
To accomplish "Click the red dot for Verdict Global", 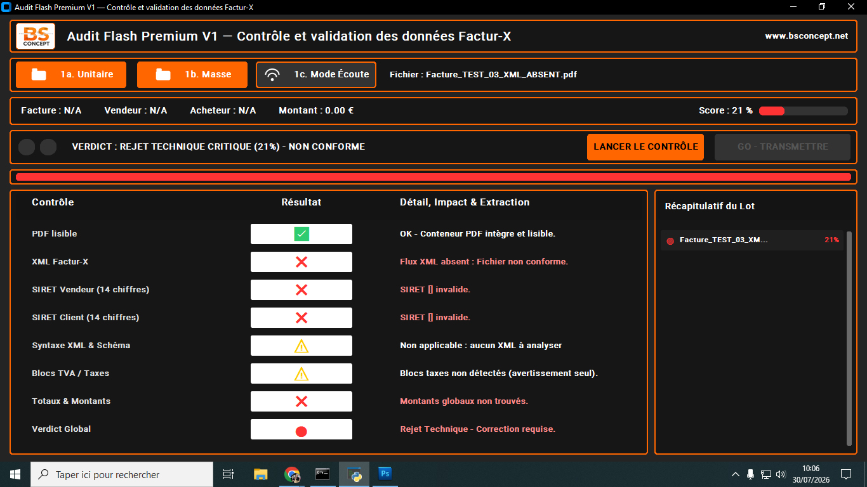I will pyautogui.click(x=301, y=431).
